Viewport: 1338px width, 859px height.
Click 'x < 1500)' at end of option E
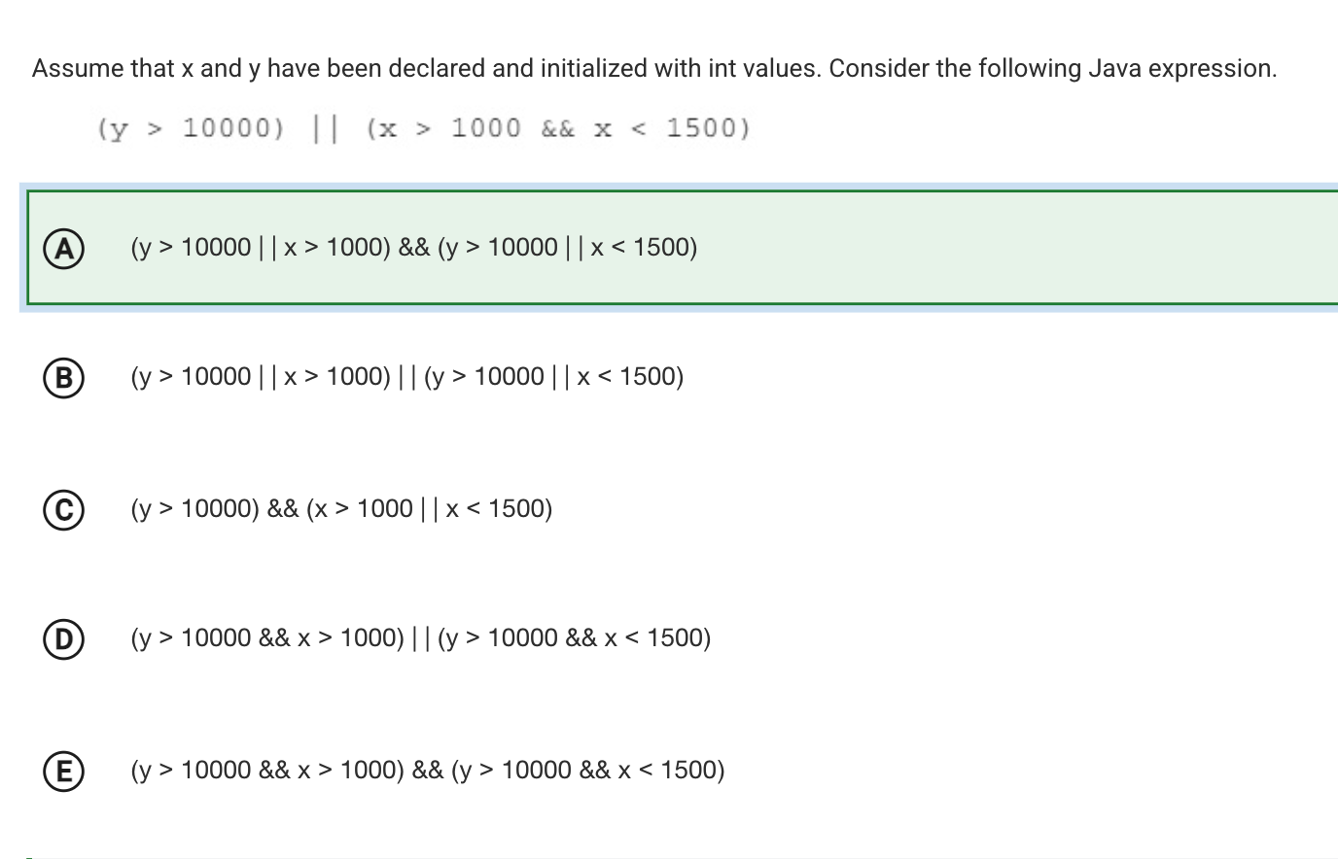[x=672, y=771]
